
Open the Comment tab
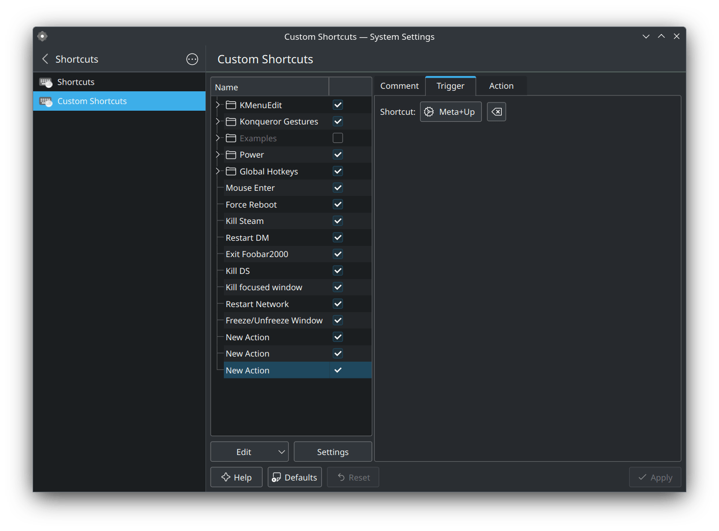(x=399, y=85)
